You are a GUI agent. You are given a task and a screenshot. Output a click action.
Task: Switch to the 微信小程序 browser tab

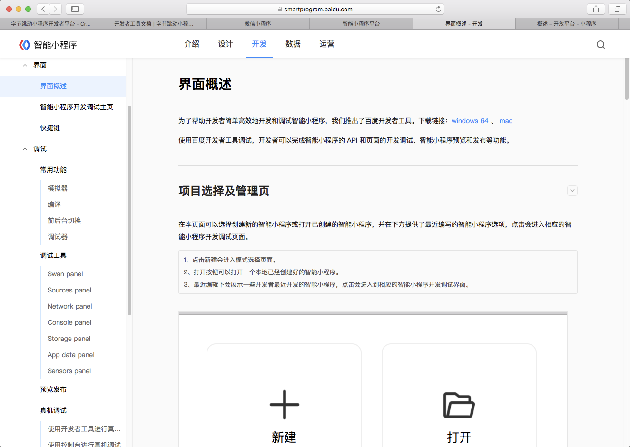[x=258, y=24]
